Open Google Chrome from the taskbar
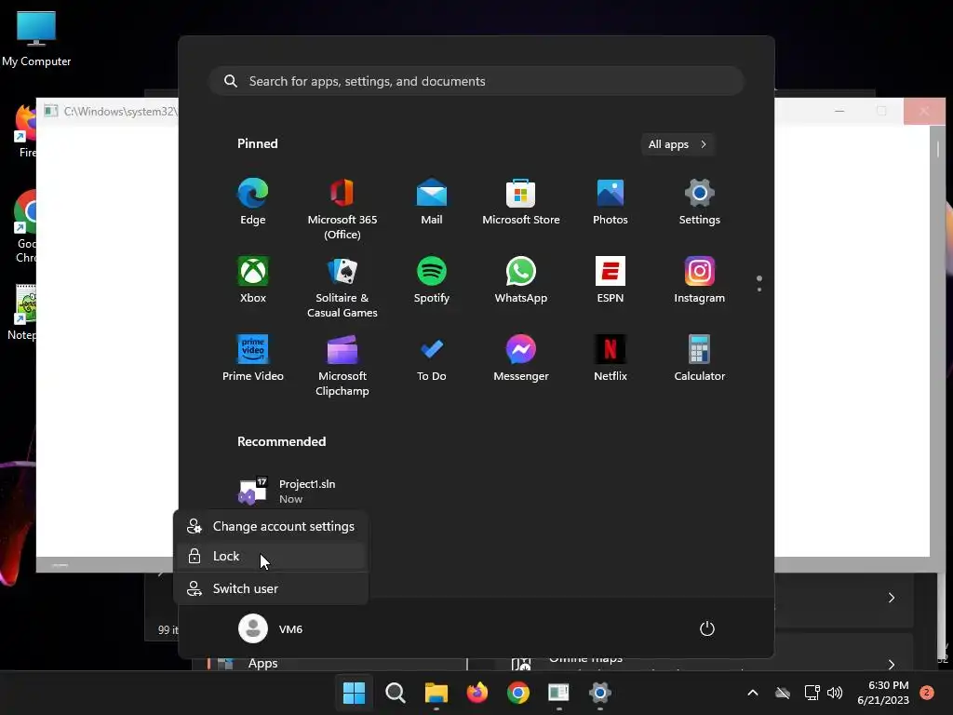This screenshot has height=715, width=953. pos(517,693)
